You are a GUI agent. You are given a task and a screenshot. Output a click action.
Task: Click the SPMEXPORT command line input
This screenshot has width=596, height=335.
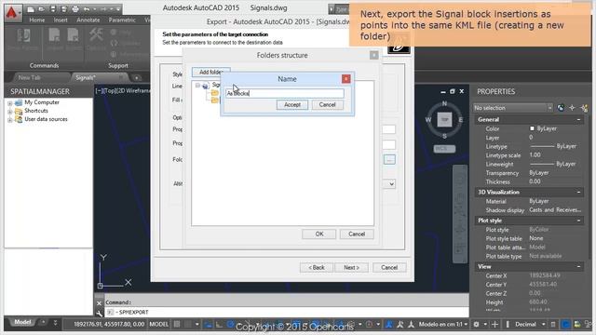(287, 313)
